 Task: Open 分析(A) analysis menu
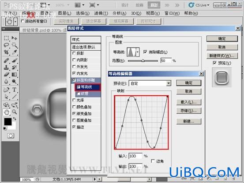(x=120, y=13)
